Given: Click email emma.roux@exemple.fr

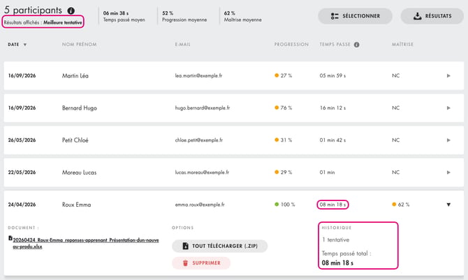Looking at the screenshot, I should pos(200,205).
